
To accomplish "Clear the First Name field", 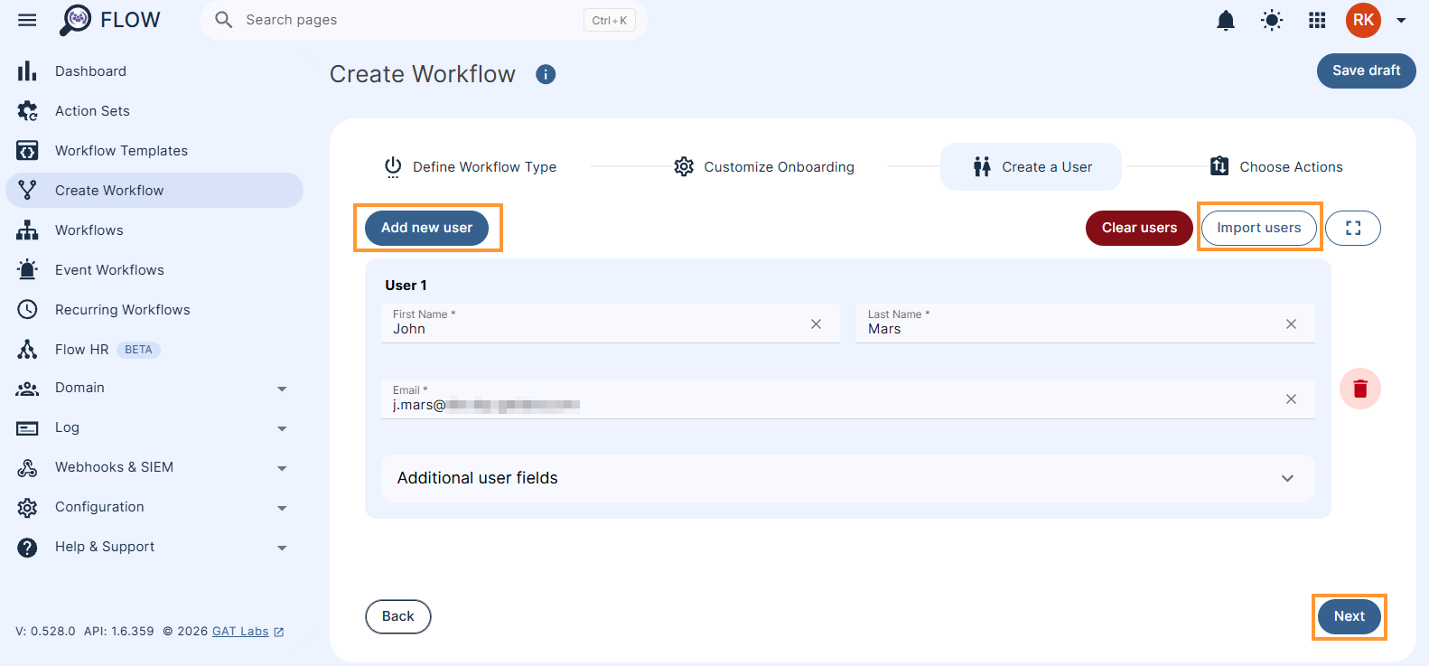I will (x=816, y=324).
